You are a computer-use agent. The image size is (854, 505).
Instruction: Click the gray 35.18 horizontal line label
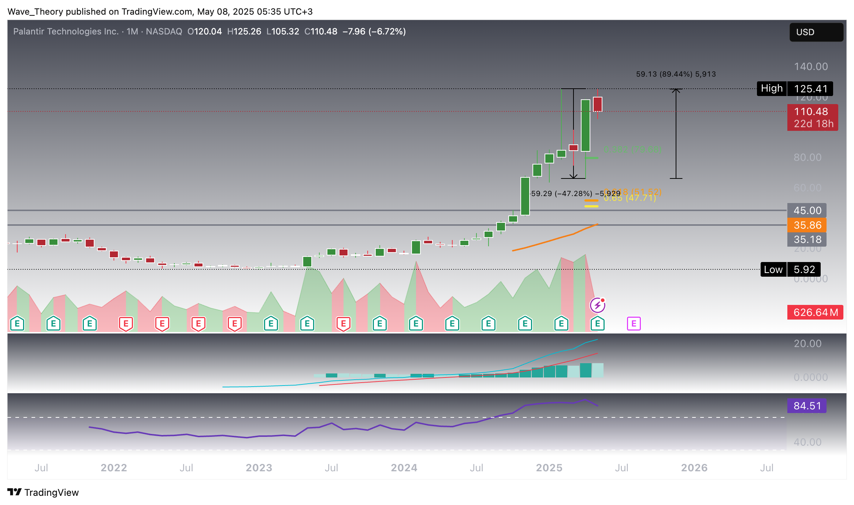point(807,239)
